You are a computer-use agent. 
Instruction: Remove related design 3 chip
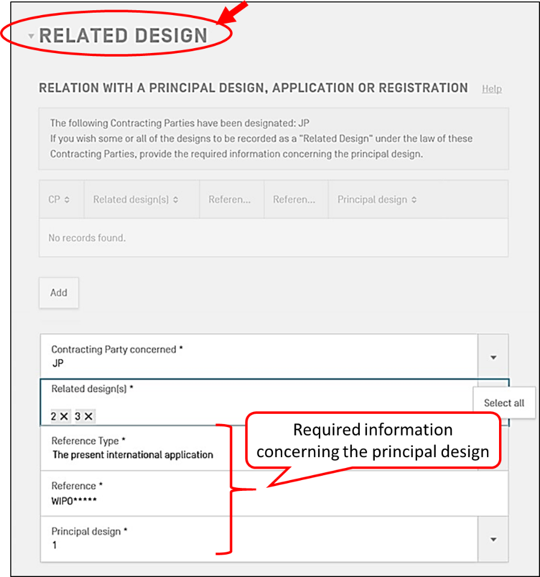[x=89, y=416]
